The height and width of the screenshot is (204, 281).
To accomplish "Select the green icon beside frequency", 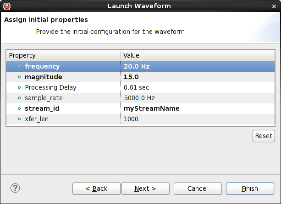I will 19,66.
